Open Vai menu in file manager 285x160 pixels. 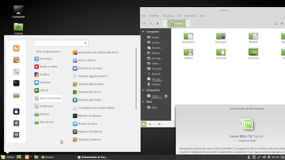pyautogui.click(x=179, y=16)
